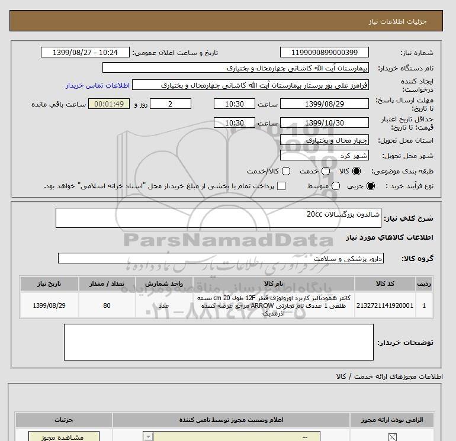Click the کد کالا column header
456x441 pixels.
(x=385, y=284)
